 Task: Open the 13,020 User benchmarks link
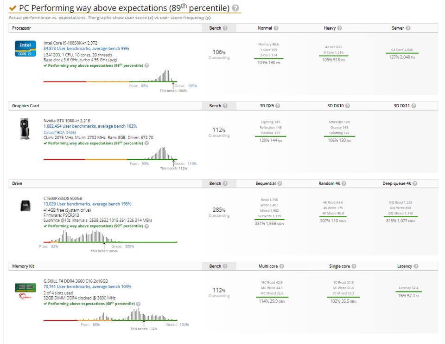(87, 204)
